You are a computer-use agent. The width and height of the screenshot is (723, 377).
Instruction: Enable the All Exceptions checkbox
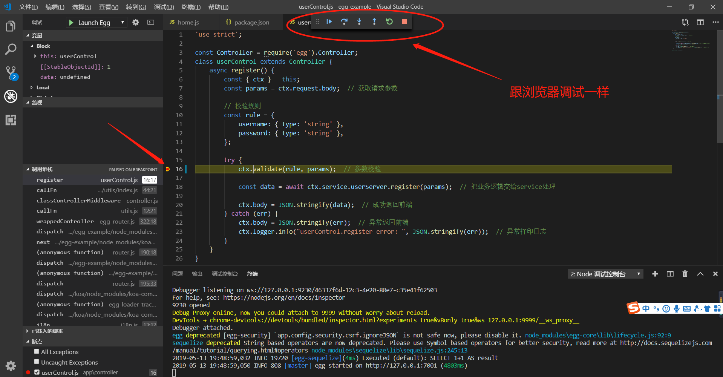click(37, 351)
